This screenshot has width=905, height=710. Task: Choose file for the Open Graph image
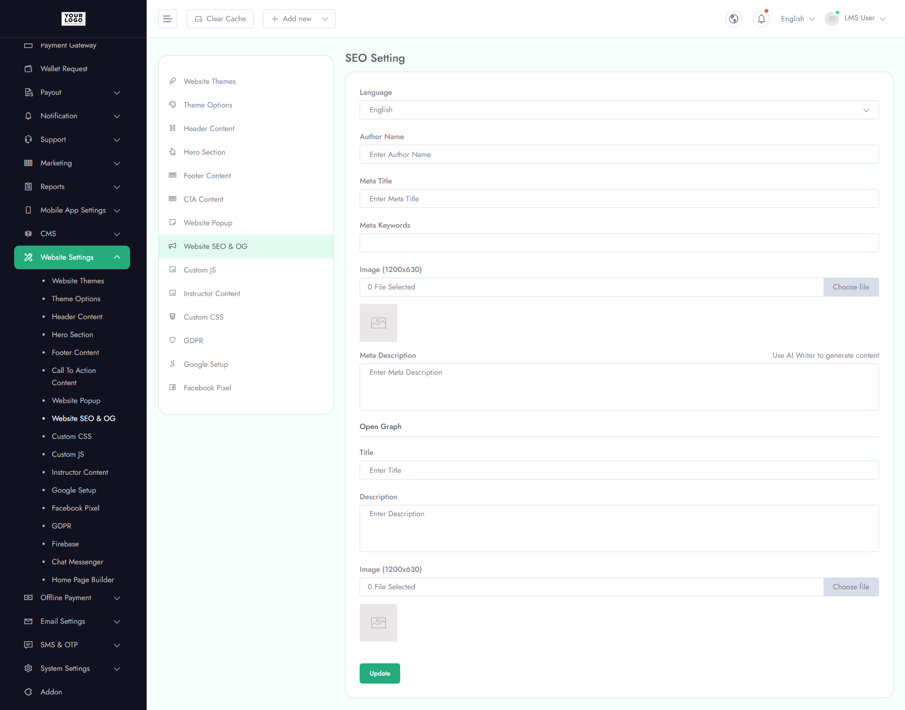pyautogui.click(x=851, y=587)
